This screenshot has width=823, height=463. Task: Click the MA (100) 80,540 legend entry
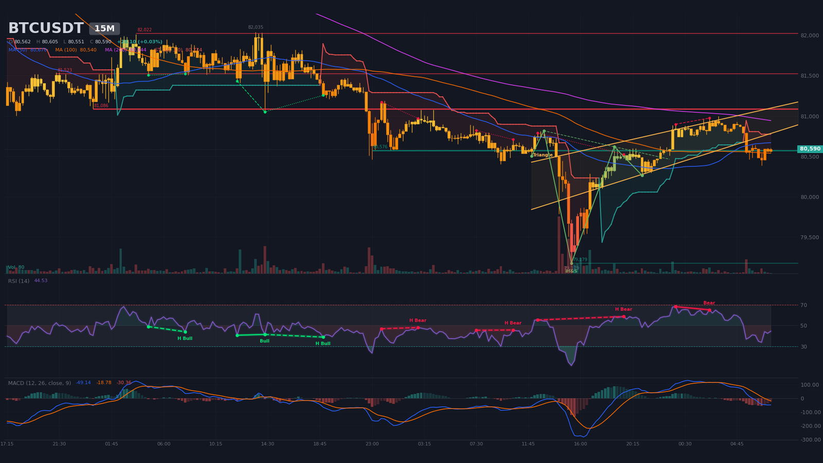(x=76, y=50)
